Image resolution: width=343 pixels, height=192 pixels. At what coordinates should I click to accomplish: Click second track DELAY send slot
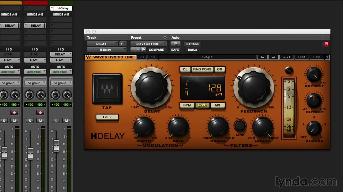[x=35, y=26]
